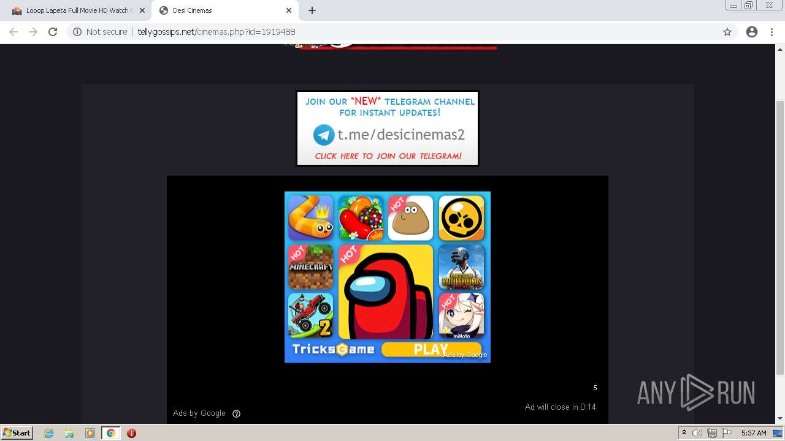Launch Internet Explorer from taskbar

click(x=49, y=433)
